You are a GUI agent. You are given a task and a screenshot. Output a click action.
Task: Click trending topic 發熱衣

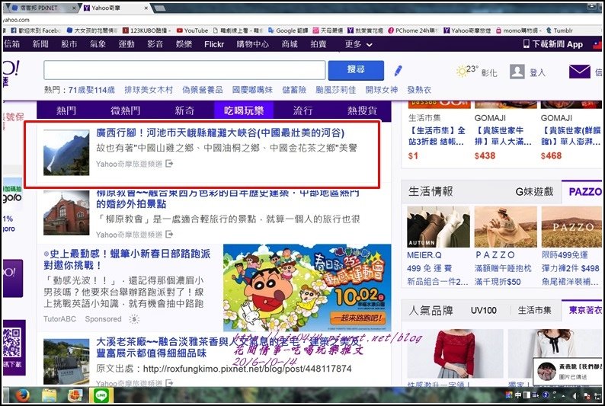coord(419,90)
